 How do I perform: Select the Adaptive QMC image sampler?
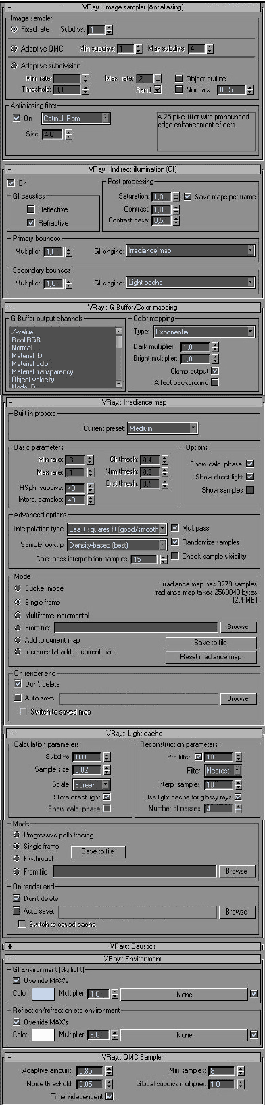pos(15,49)
